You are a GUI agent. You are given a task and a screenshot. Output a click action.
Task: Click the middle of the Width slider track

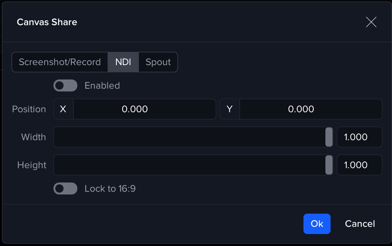[193, 137]
